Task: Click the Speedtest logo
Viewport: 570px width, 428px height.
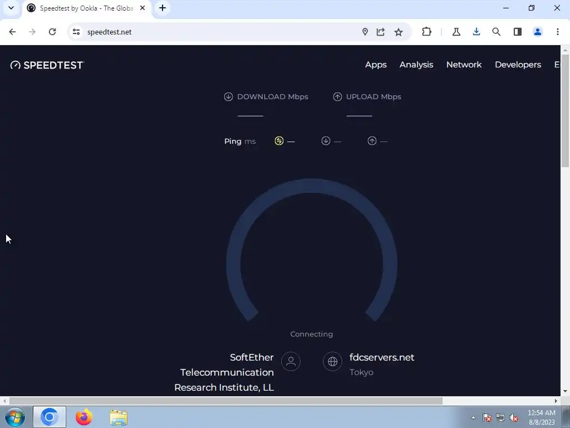Action: [x=47, y=65]
